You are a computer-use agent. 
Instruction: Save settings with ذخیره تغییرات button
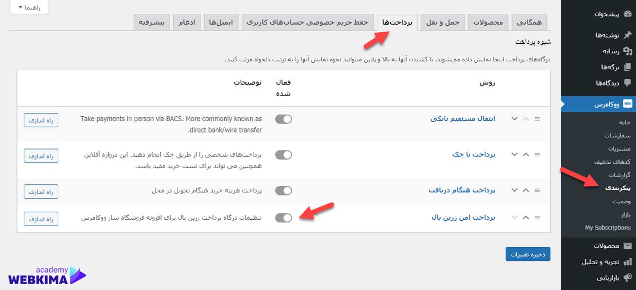coord(528,254)
